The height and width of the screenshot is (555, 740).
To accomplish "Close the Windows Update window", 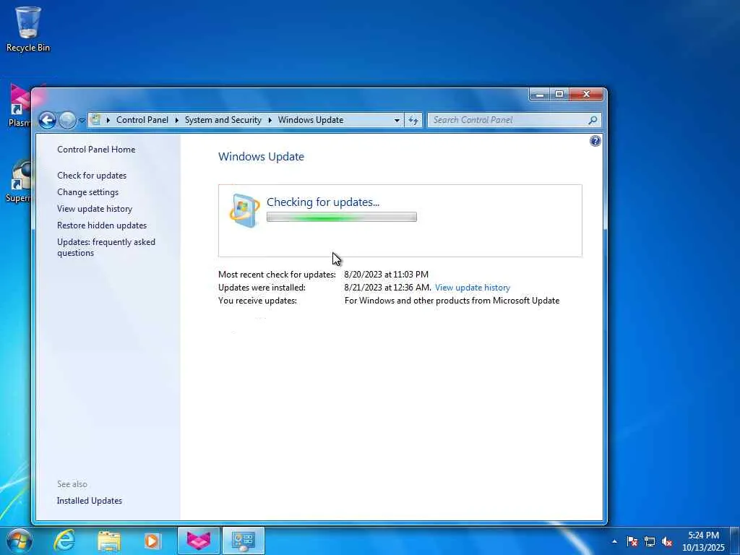I will pyautogui.click(x=586, y=95).
